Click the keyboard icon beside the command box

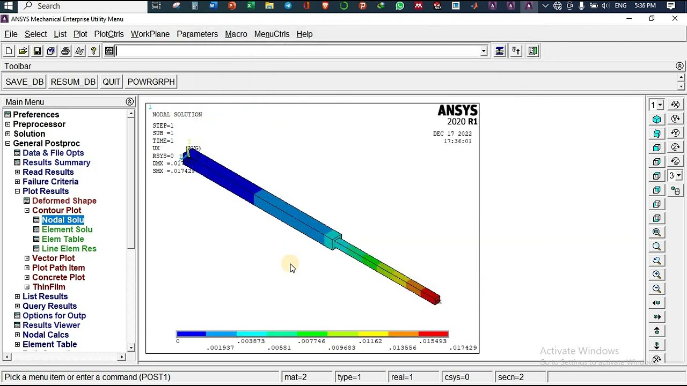click(109, 51)
